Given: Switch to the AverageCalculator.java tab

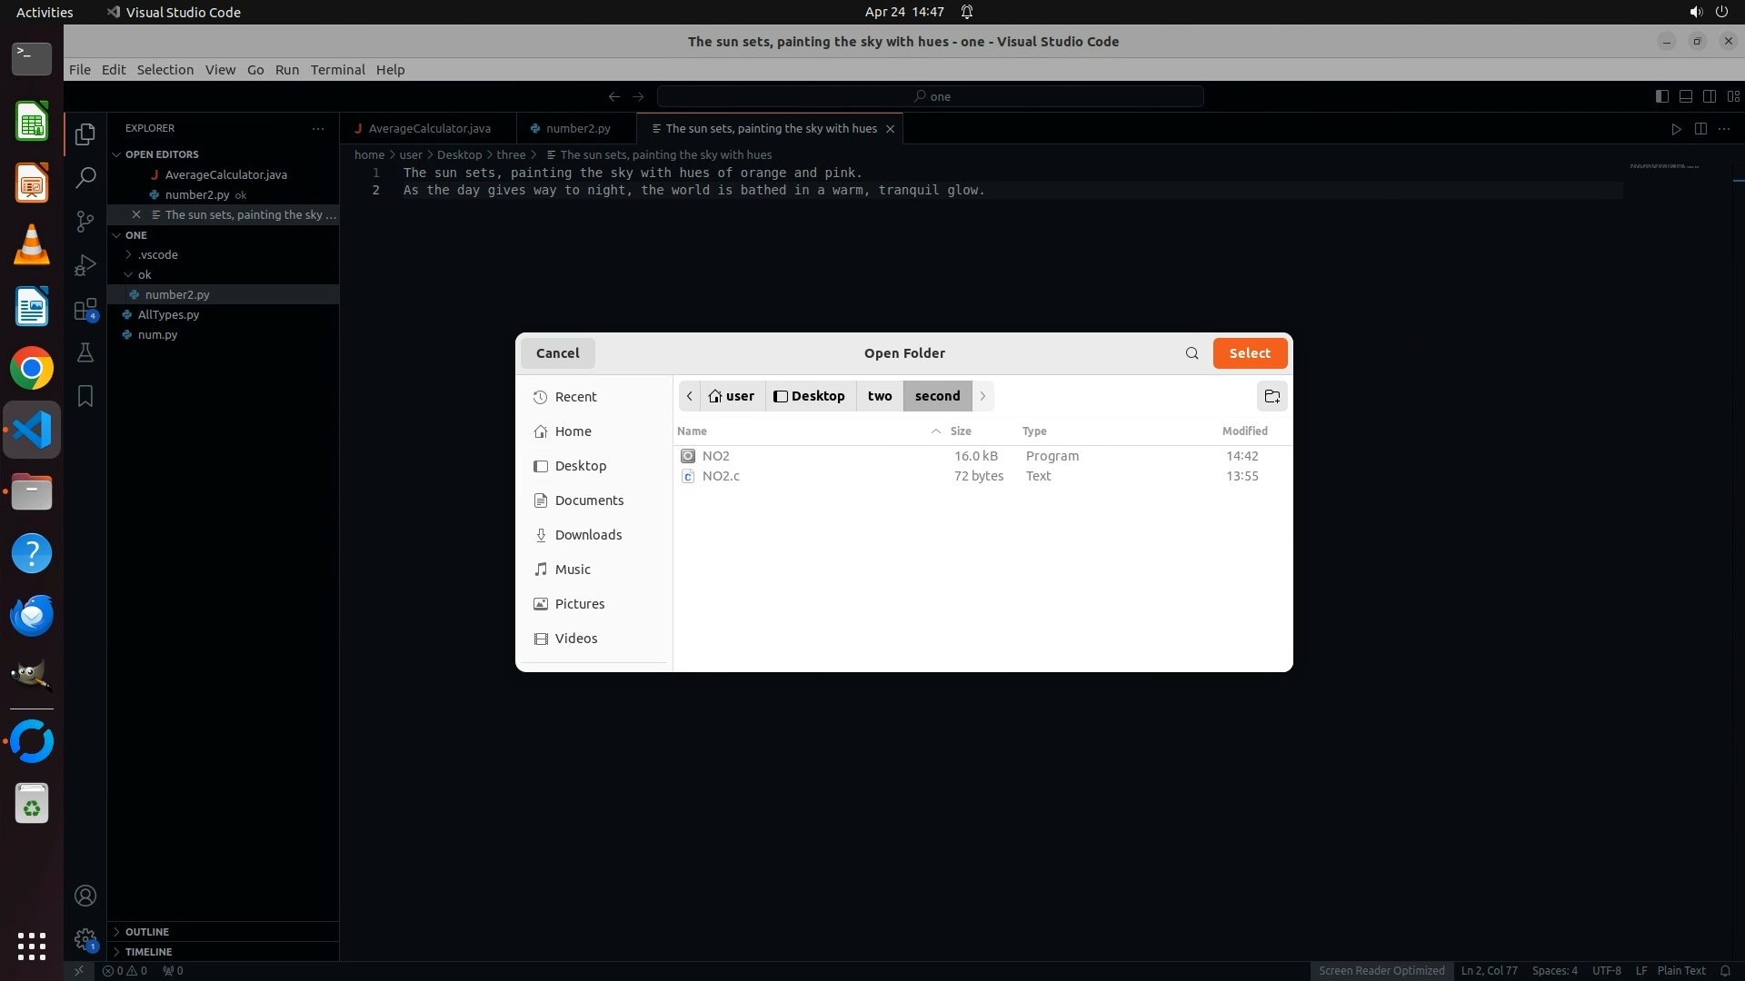Looking at the screenshot, I should tap(429, 128).
